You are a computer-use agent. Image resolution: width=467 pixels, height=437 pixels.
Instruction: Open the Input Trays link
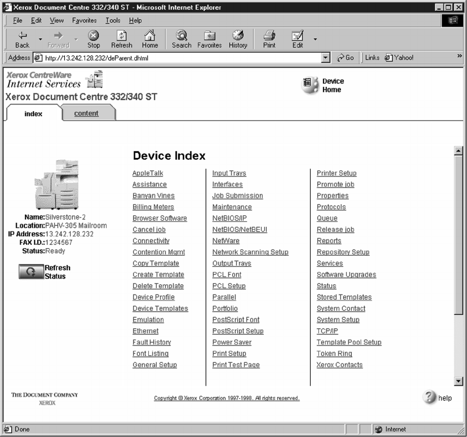[x=229, y=173]
